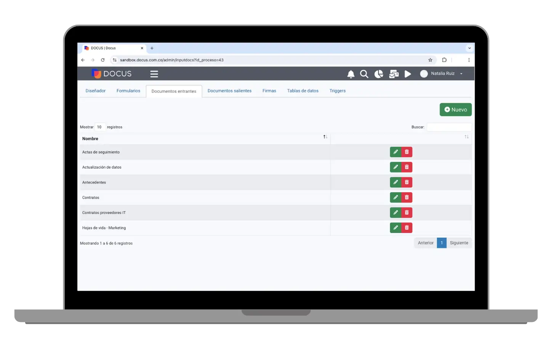Switch to the Diseñador tab

(96, 91)
